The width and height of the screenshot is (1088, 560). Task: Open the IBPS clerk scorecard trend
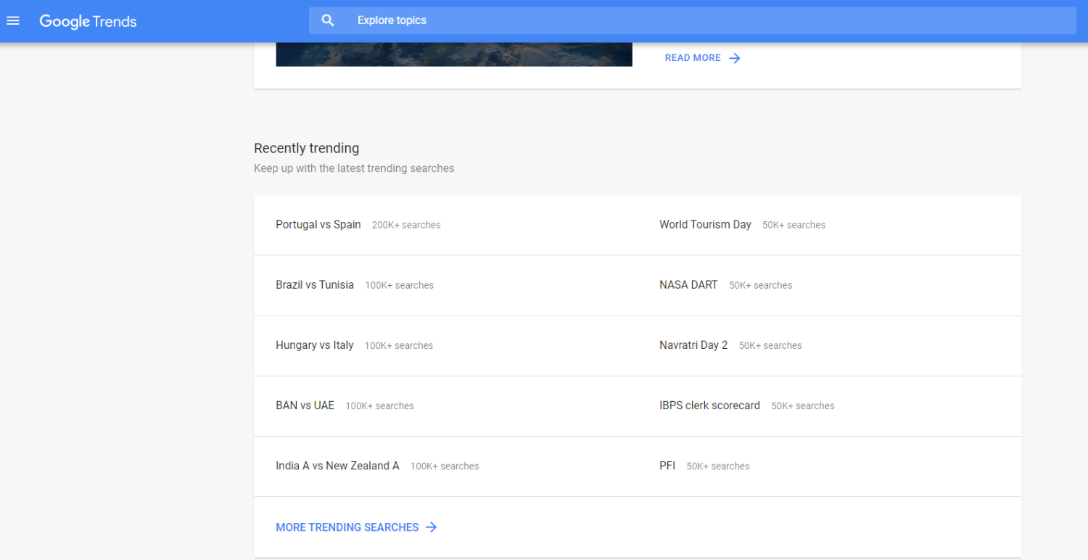[709, 405]
